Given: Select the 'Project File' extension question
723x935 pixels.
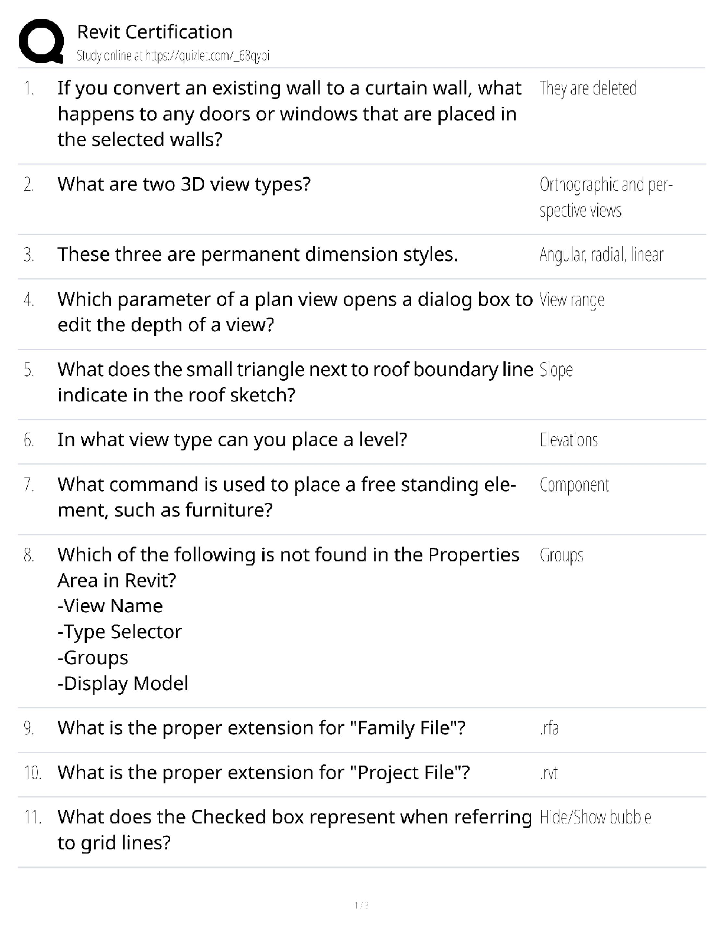Looking at the screenshot, I should click(x=263, y=773).
